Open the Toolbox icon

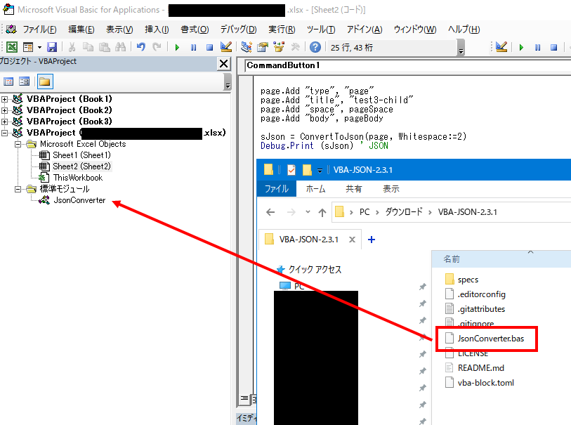295,47
